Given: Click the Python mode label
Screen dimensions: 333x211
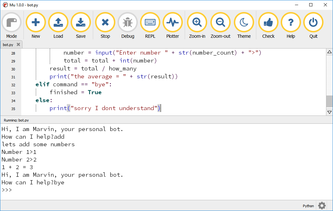Looking at the screenshot, I should [x=308, y=206].
